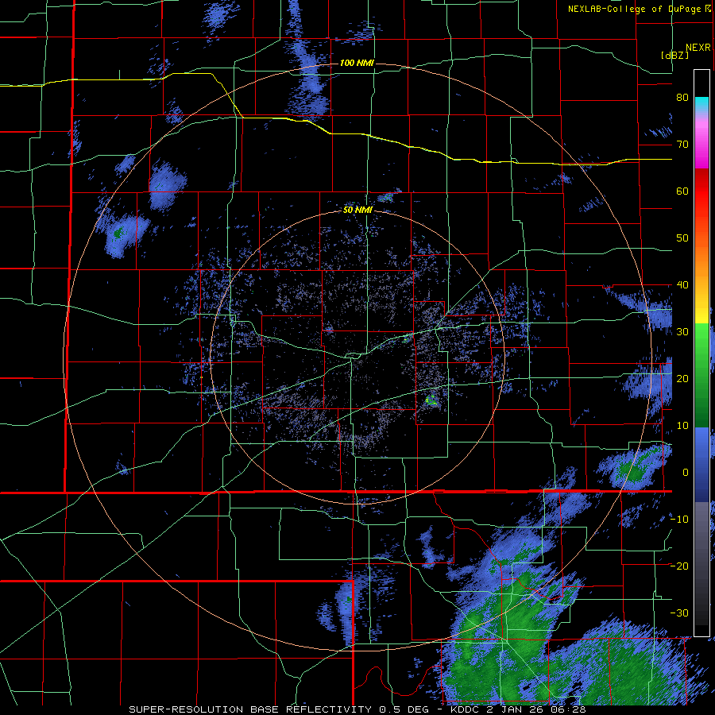Click the "SUPER-RESOLUTION BASE REFLECTIVITY" caption at bottom
This screenshot has width=715, height=715.
tap(250, 709)
